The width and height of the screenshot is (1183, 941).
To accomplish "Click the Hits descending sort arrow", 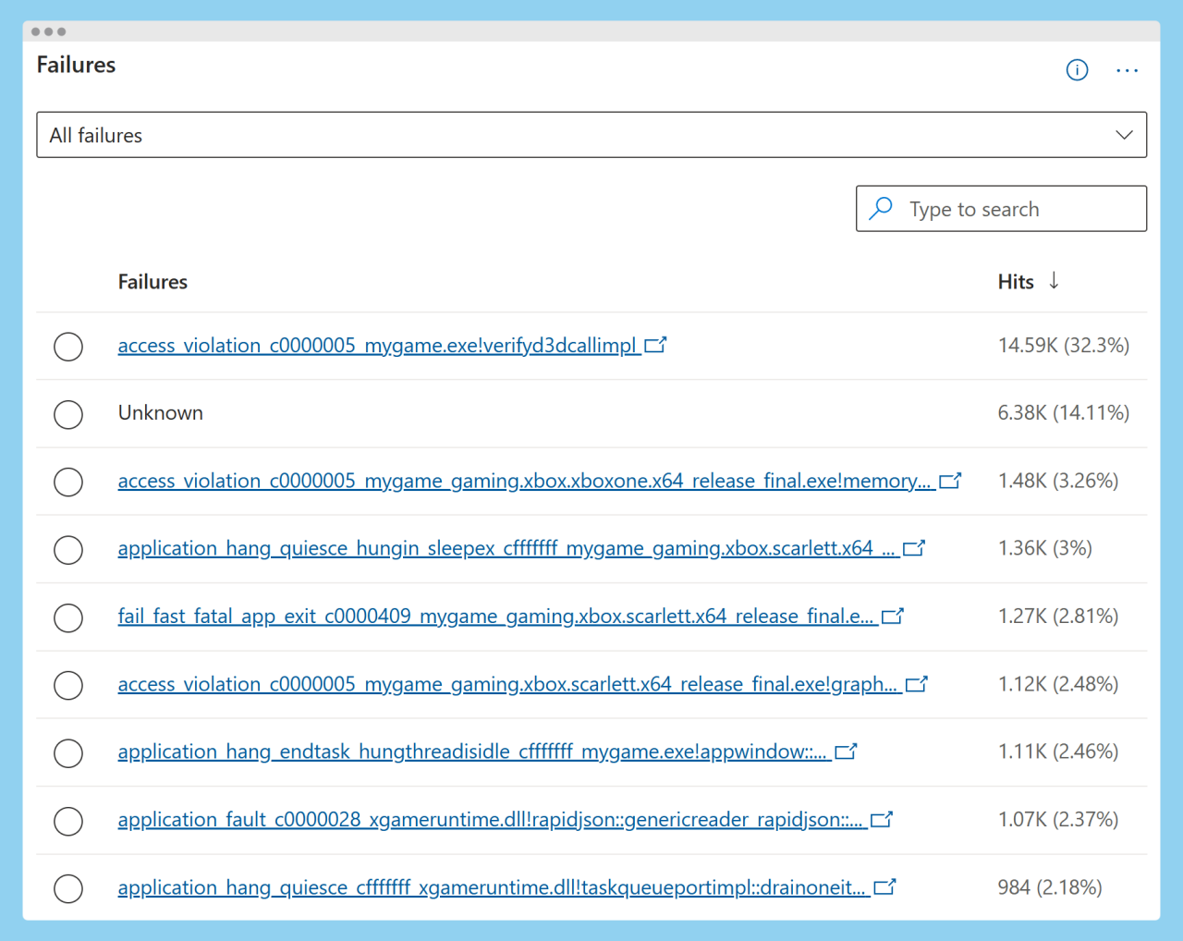I will coord(1054,281).
